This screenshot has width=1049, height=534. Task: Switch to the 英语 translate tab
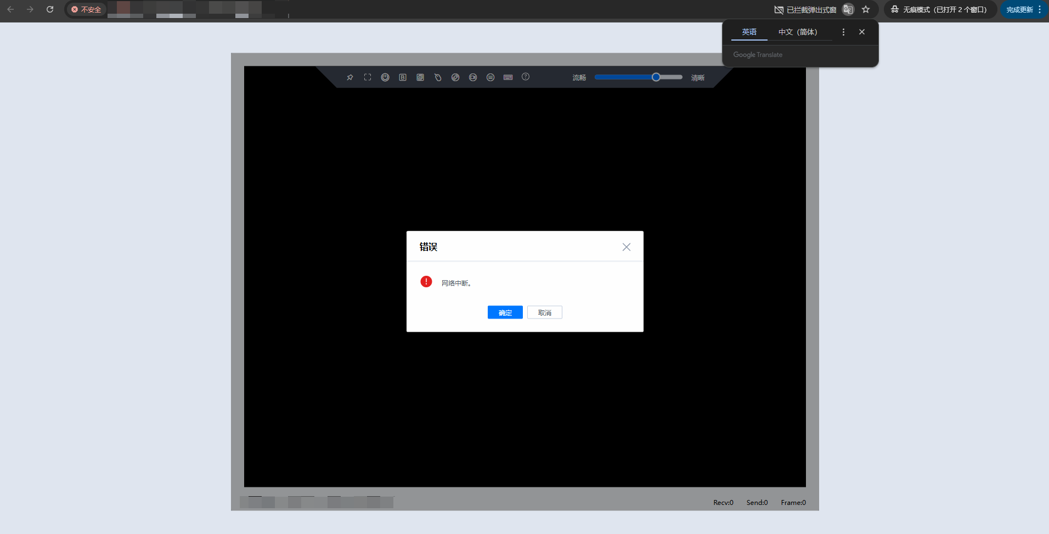(x=749, y=32)
